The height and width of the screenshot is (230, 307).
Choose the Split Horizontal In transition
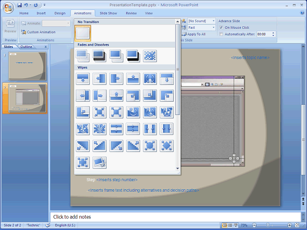coord(116,129)
